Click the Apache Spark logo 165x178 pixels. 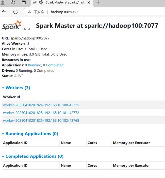(x=12, y=25)
